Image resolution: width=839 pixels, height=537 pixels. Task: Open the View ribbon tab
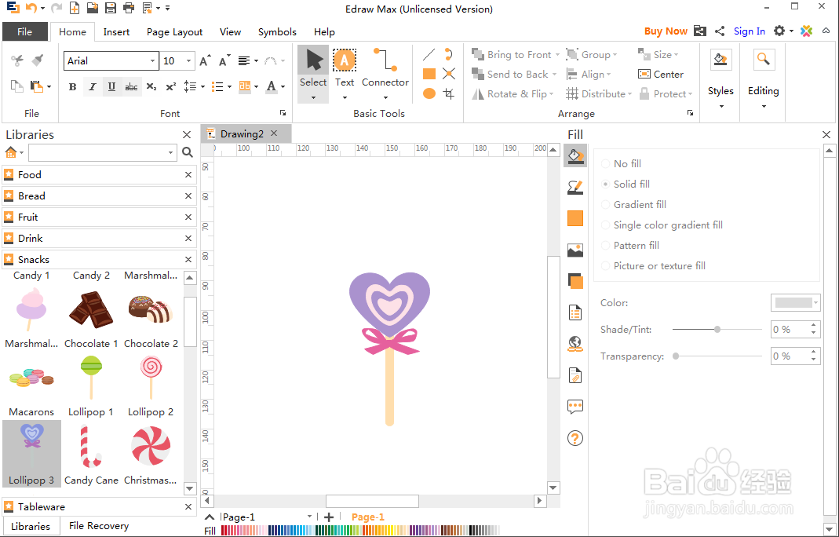[230, 31]
